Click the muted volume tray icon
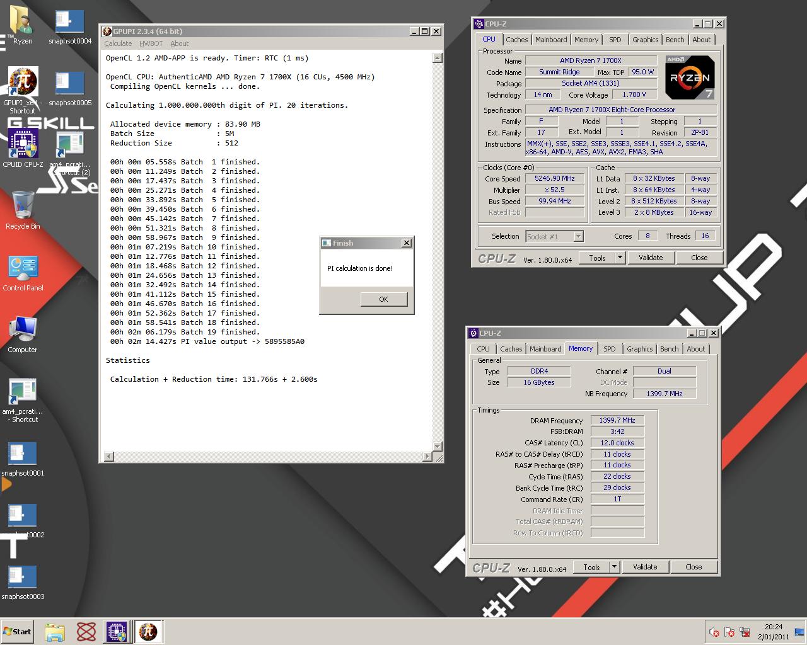The width and height of the screenshot is (807, 645). 714,632
